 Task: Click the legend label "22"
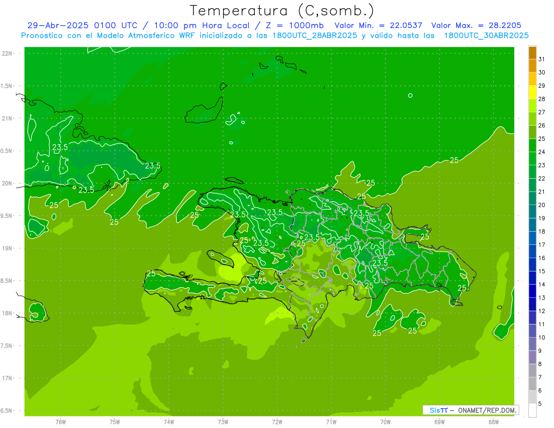(542, 178)
